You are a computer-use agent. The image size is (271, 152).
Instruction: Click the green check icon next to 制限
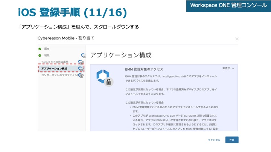coord(40,56)
